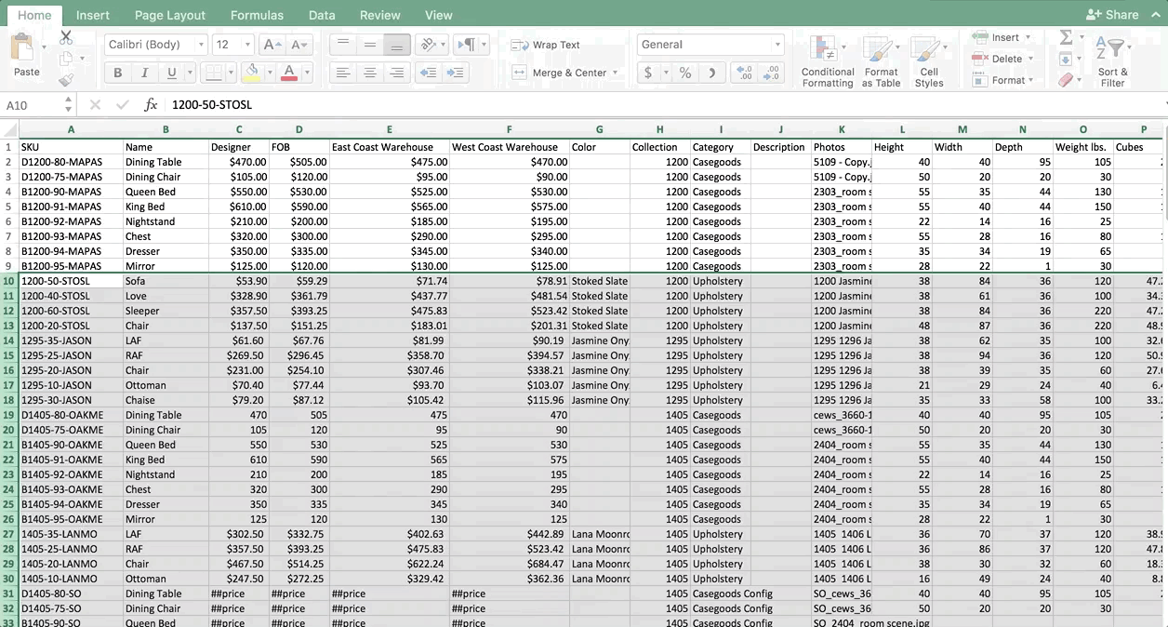Expand the Paste options arrow

pos(43,48)
